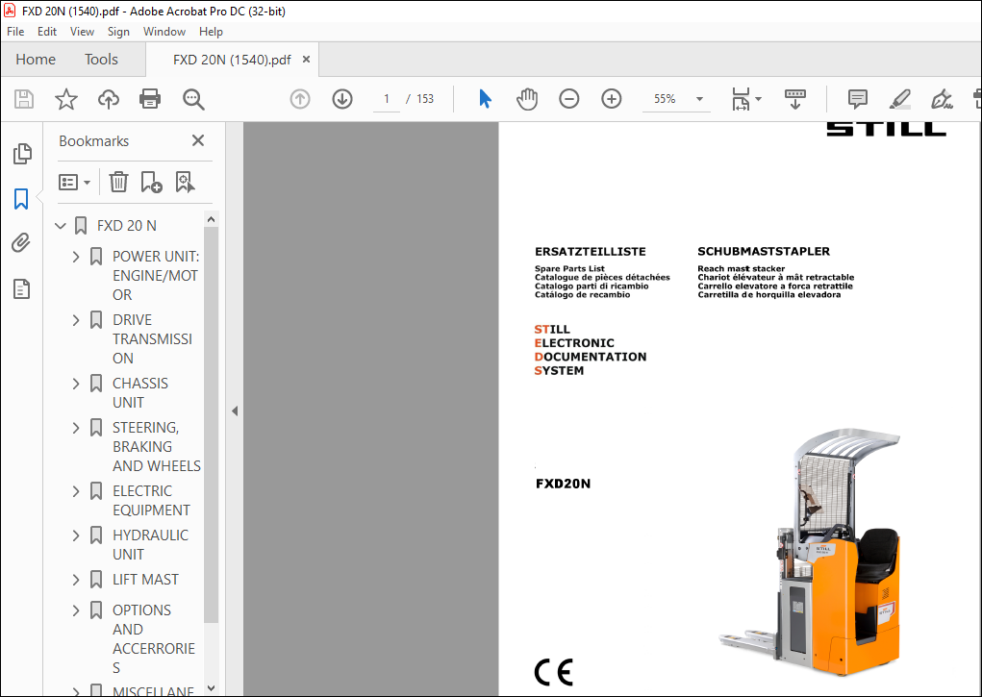Expand STEERING, BRAKING AND WHEELS bookmark

(76, 428)
